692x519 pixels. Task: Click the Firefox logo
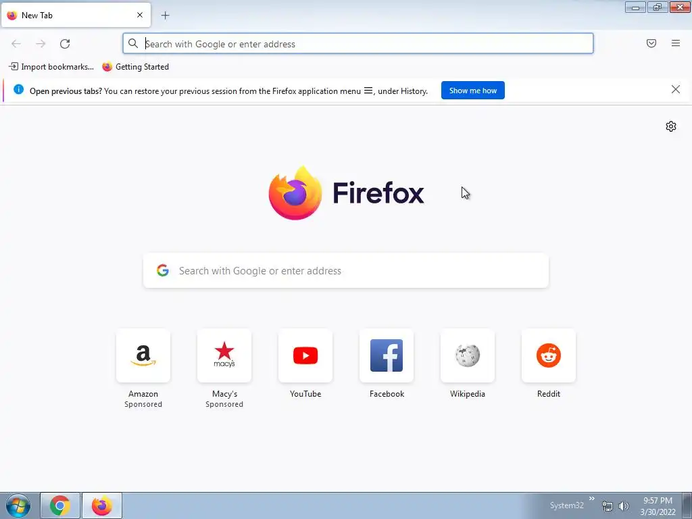(346, 193)
